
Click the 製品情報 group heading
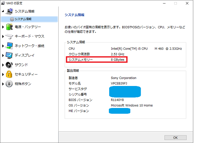tap(73, 71)
